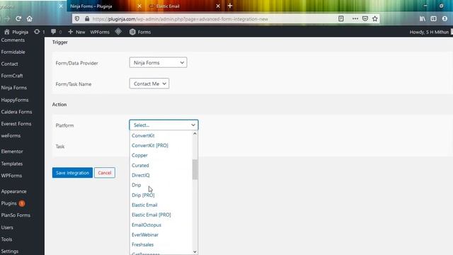Open Firefox library icon

(423, 19)
